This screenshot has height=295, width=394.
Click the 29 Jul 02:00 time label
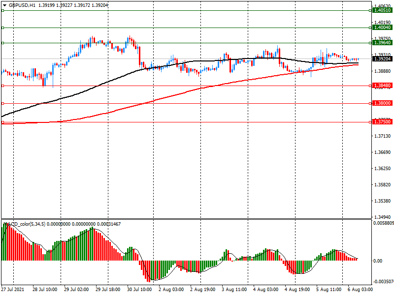(76, 290)
